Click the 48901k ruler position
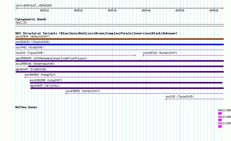This screenshot has height=141, width=231. [x=44, y=10]
